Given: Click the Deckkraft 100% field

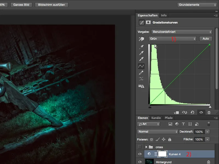Looking at the screenshot, I should [200, 132].
